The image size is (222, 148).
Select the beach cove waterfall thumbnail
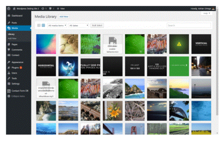tap(46, 111)
